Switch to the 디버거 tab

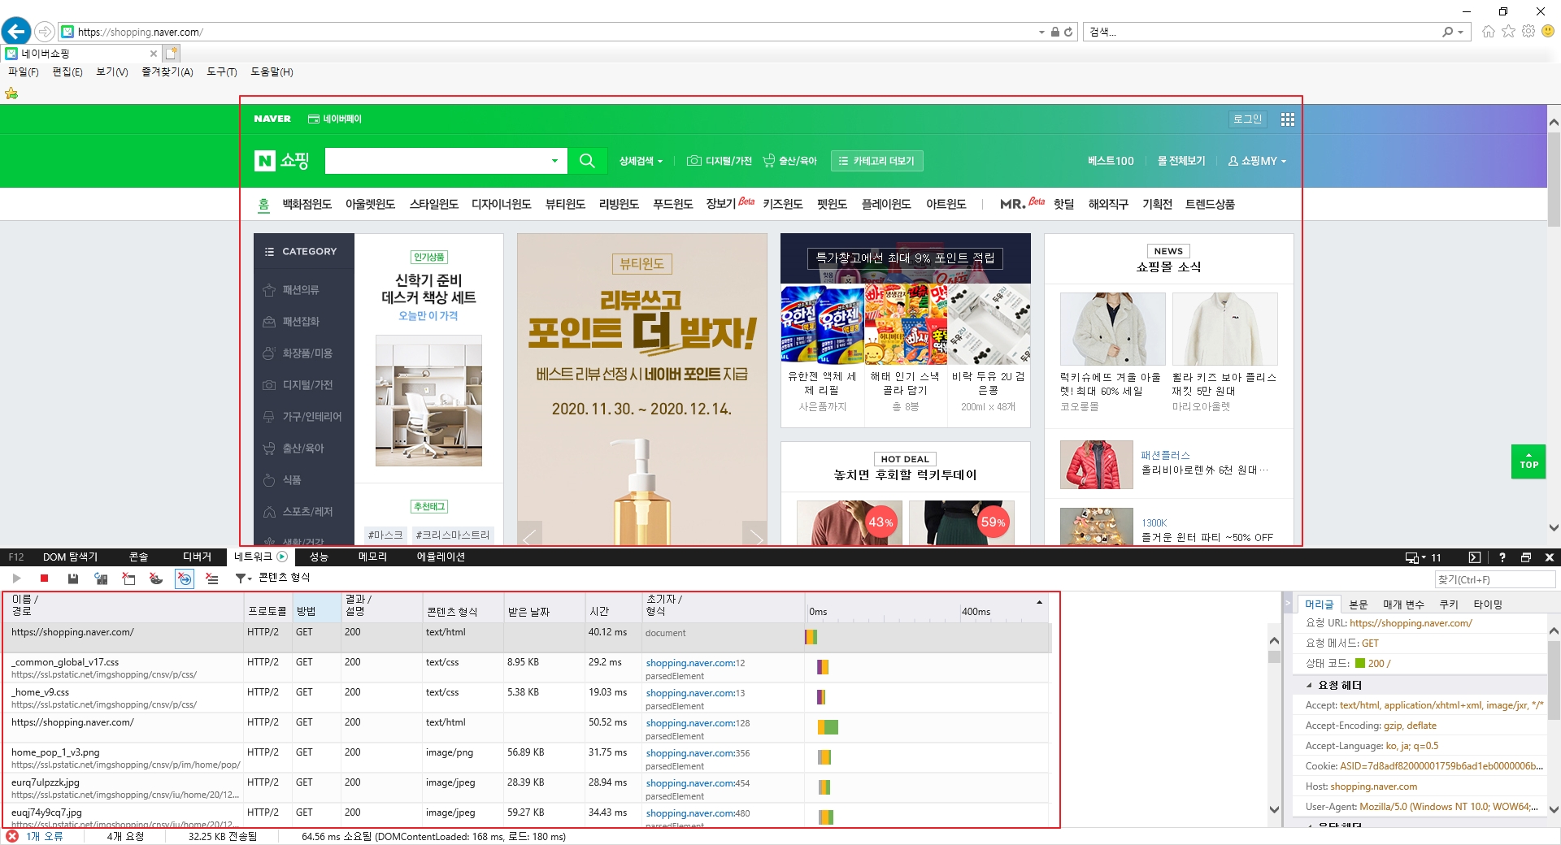(x=197, y=557)
